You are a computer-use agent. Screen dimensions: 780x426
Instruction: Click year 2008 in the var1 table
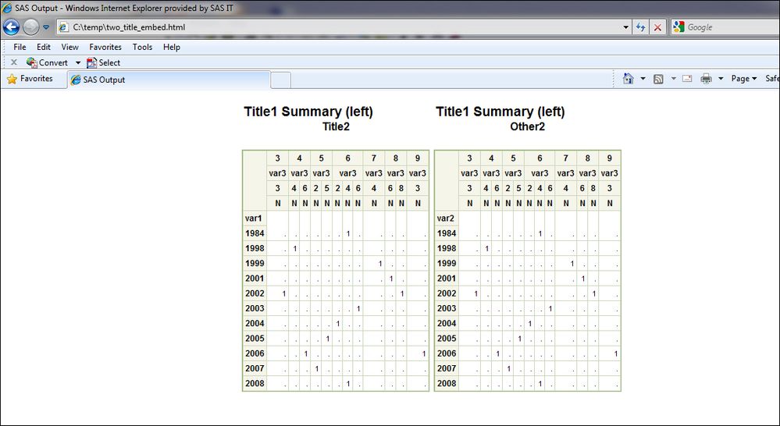[255, 383]
